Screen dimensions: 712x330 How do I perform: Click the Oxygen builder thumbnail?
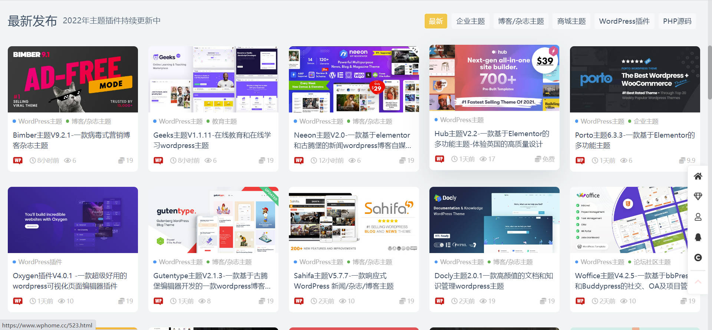coord(73,220)
